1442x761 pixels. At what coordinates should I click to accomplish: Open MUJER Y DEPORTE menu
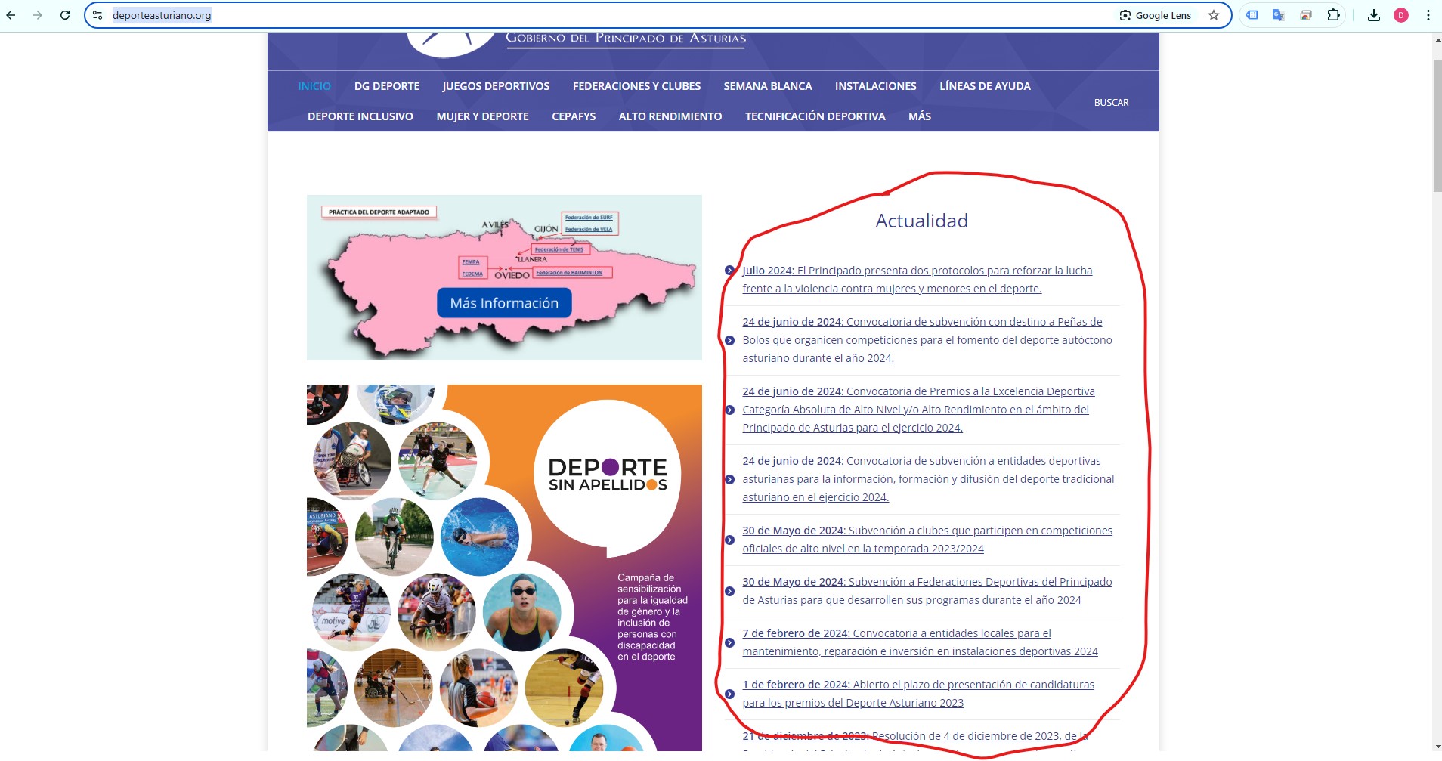click(482, 116)
